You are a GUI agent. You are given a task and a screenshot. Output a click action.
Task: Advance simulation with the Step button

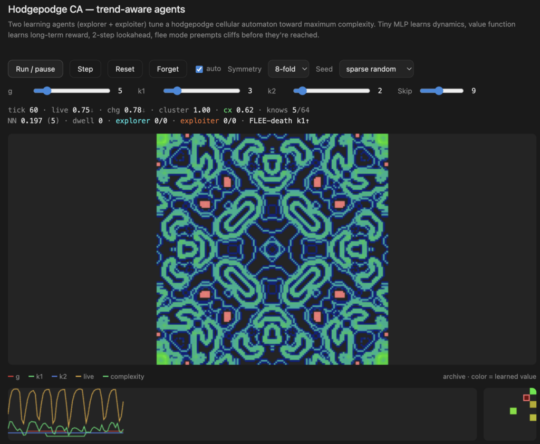[85, 69]
